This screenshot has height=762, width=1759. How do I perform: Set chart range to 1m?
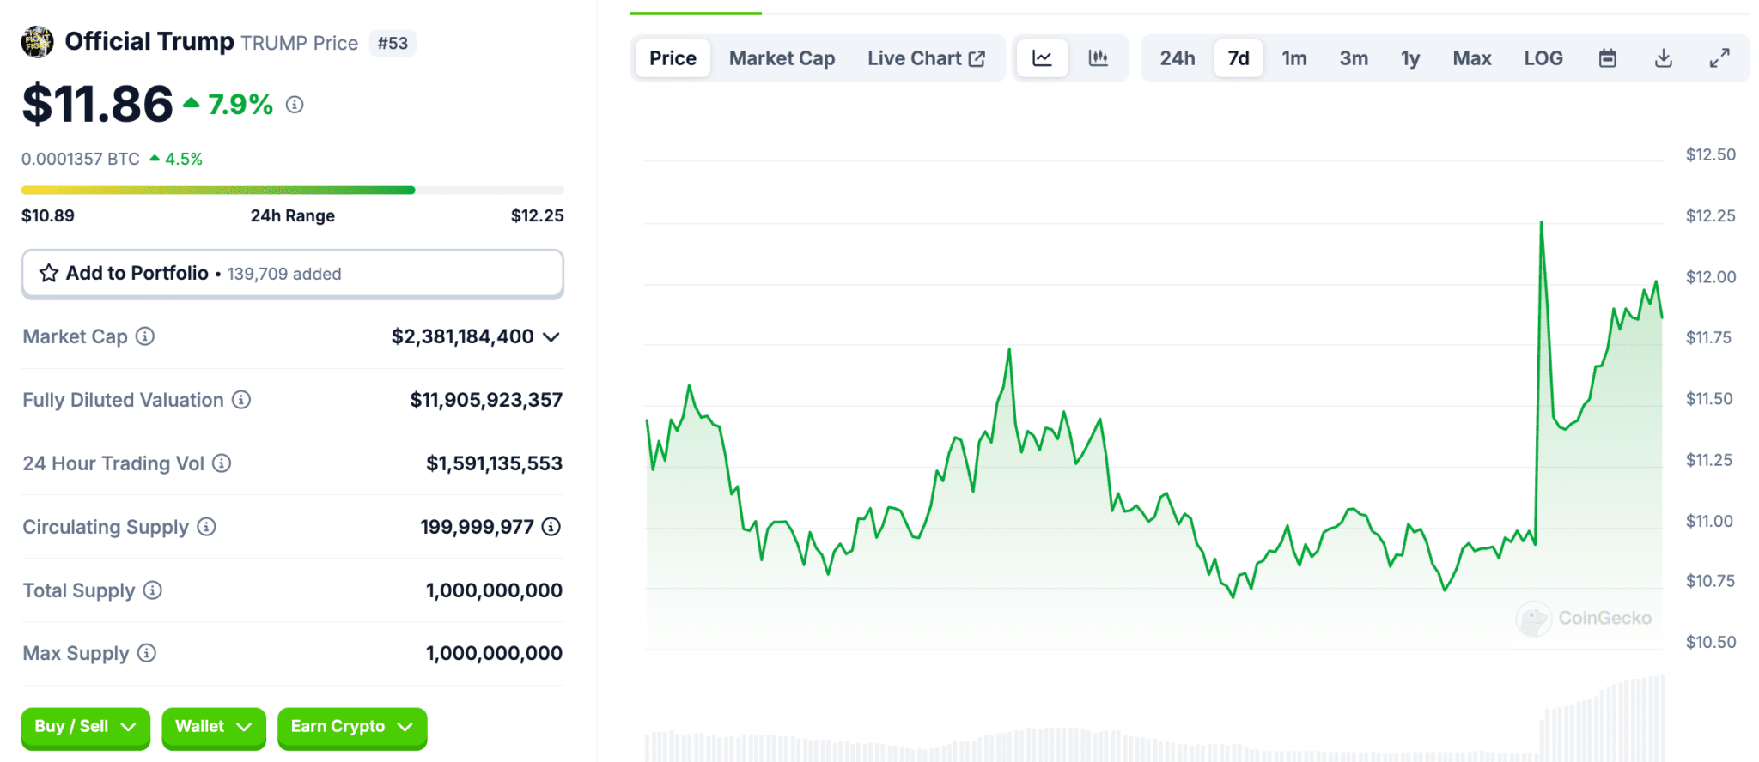pyautogui.click(x=1294, y=58)
